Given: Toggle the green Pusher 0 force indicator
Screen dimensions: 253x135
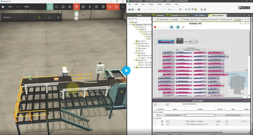Looking at the screenshot, I should click(x=40, y=17).
